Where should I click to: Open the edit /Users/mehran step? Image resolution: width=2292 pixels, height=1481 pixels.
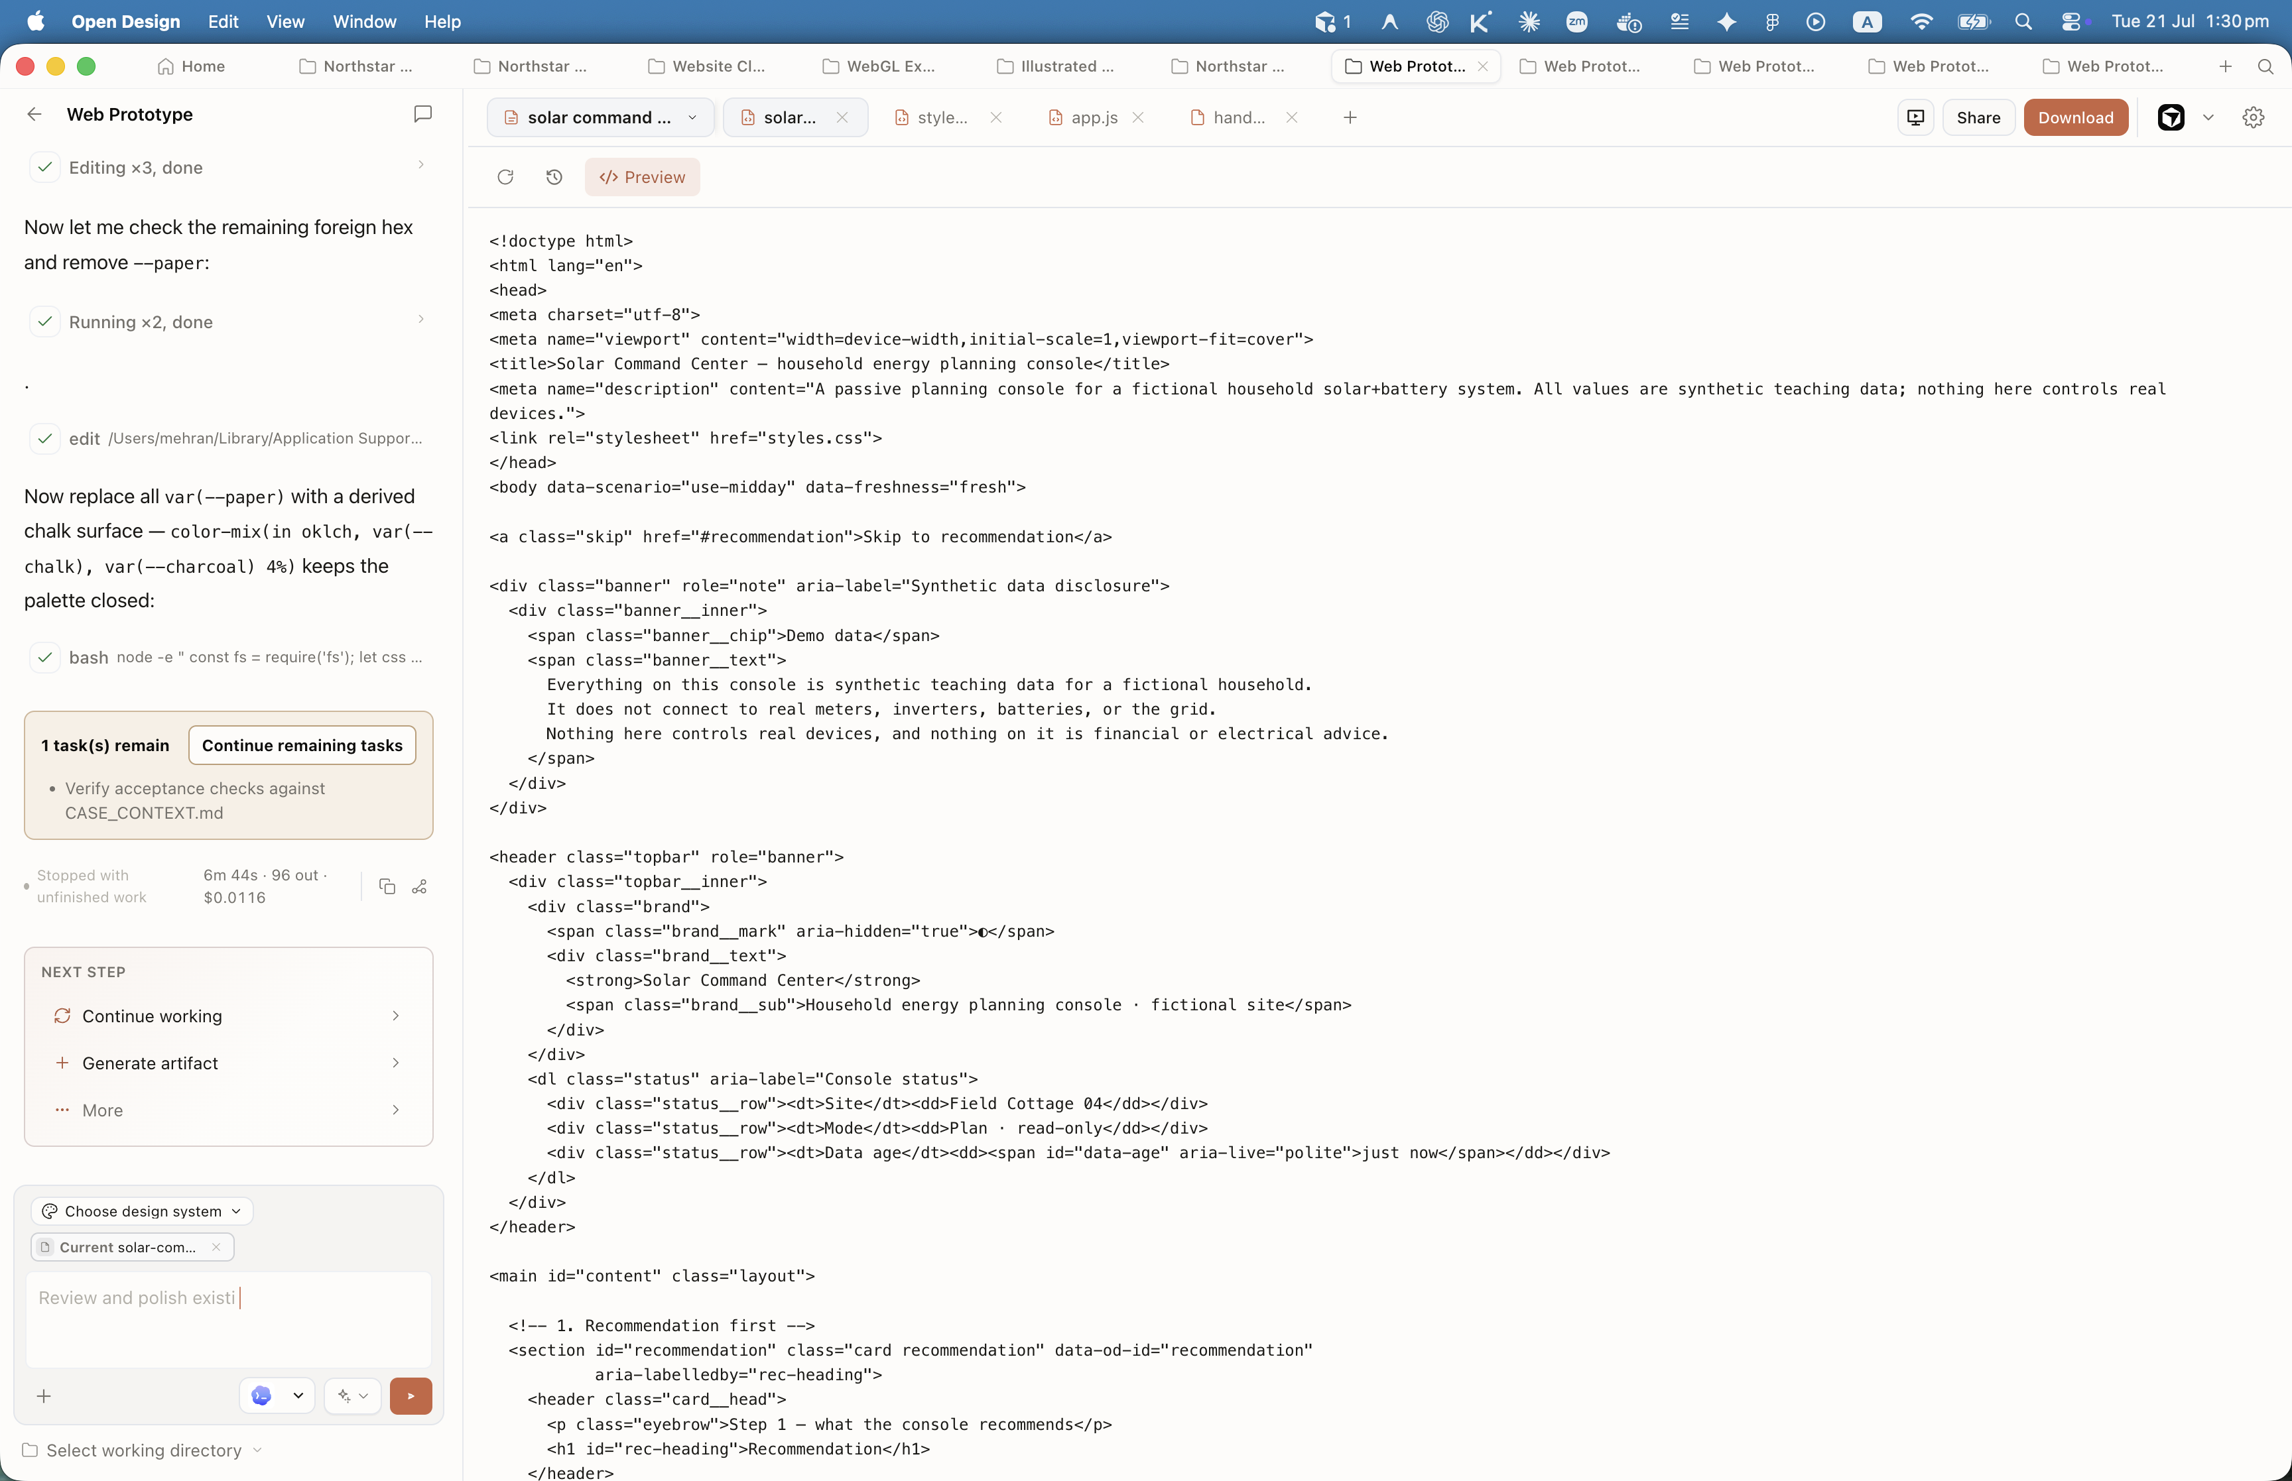tap(228, 438)
